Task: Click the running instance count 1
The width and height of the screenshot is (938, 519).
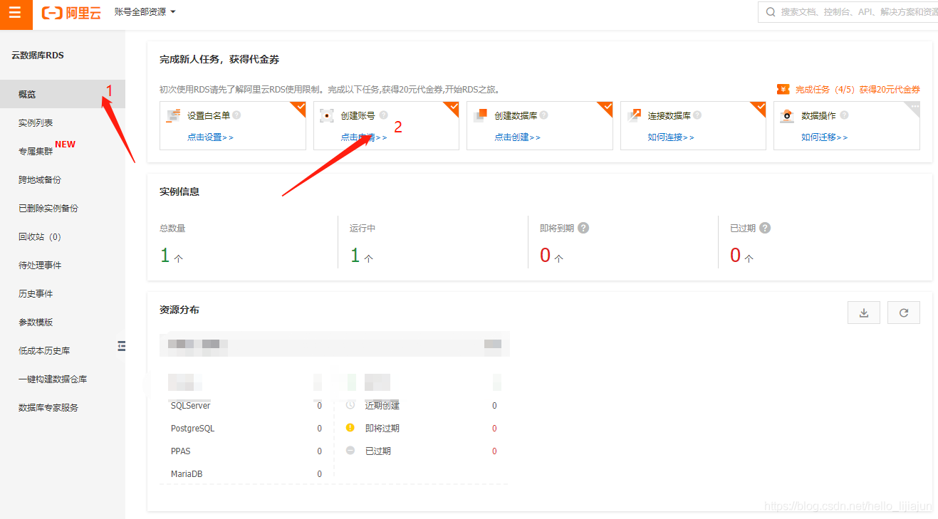Action: tap(355, 255)
